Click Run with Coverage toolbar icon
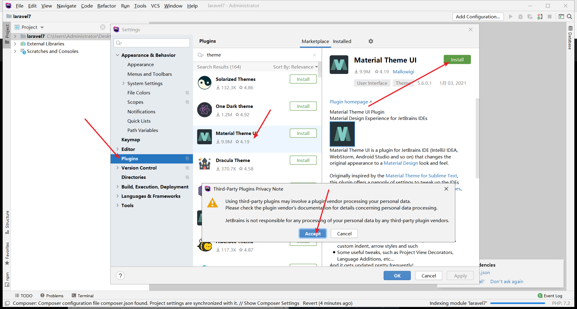 coord(530,17)
